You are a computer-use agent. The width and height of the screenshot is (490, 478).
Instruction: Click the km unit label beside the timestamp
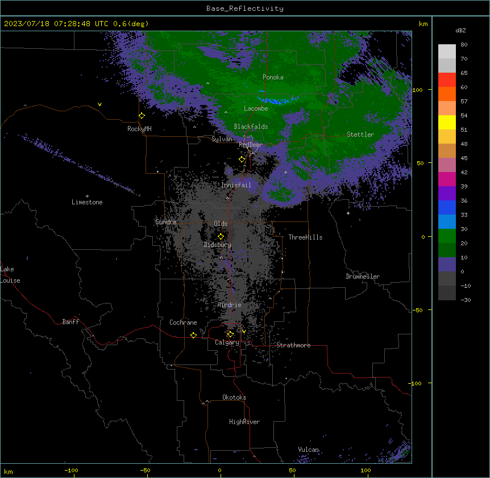pyautogui.click(x=423, y=24)
